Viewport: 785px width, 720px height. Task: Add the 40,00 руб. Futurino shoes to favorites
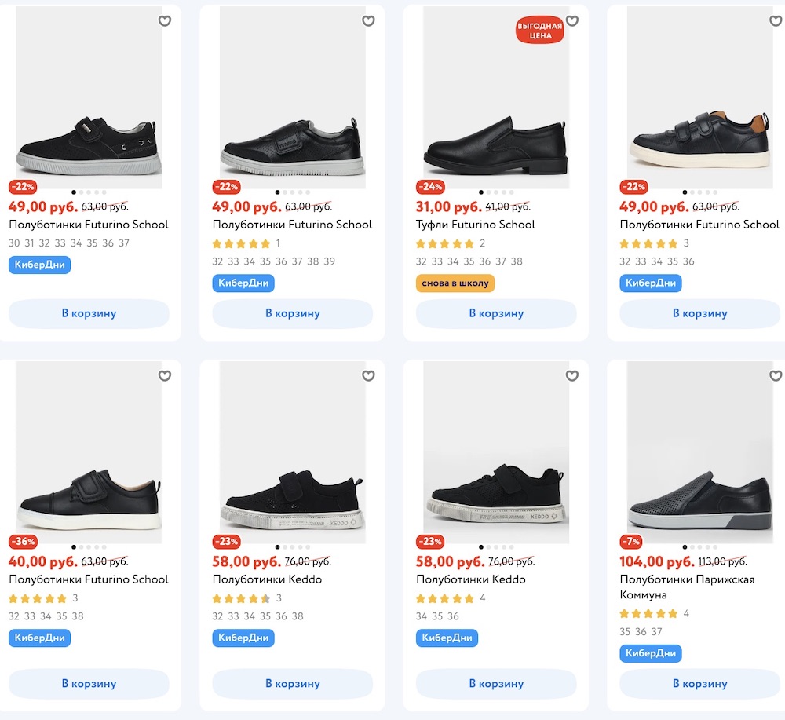tap(165, 376)
